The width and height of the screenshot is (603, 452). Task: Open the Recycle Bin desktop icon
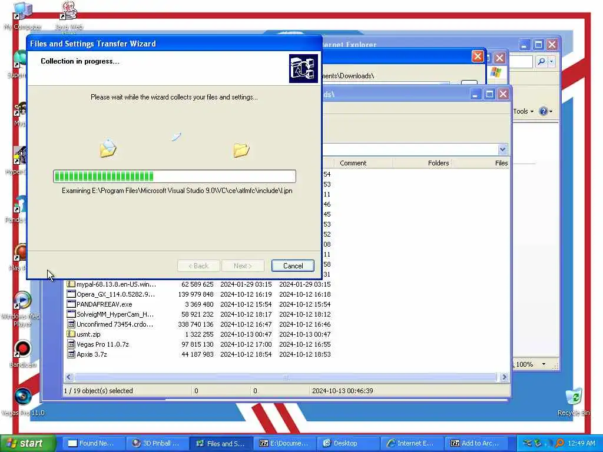(574, 402)
